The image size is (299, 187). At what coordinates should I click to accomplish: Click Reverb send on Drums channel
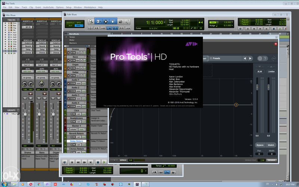28,46
